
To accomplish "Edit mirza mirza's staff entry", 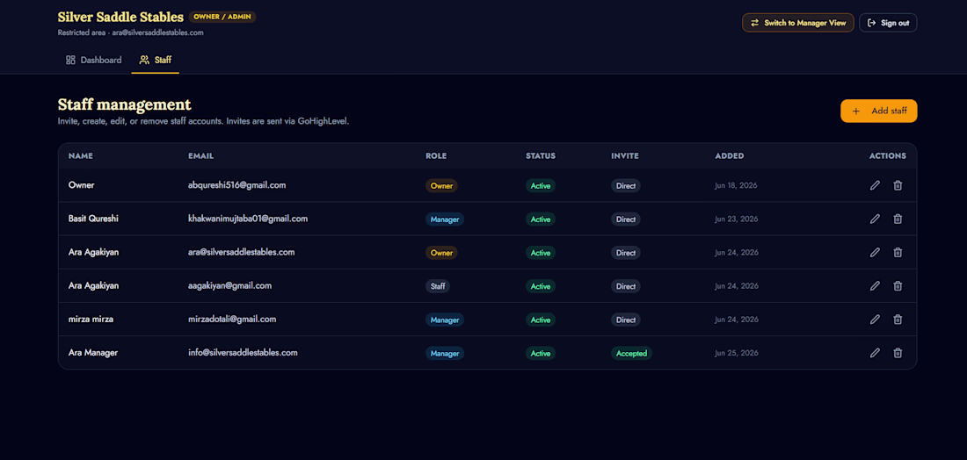I will click(x=875, y=320).
